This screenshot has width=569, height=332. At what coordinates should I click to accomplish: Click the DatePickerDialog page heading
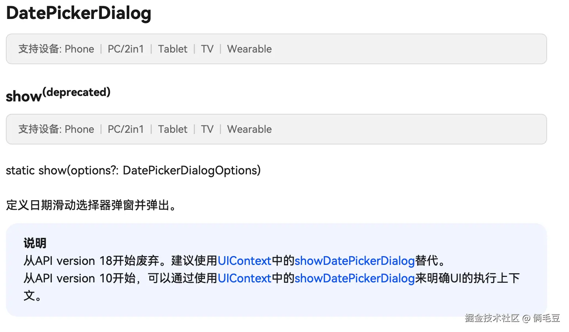[79, 13]
